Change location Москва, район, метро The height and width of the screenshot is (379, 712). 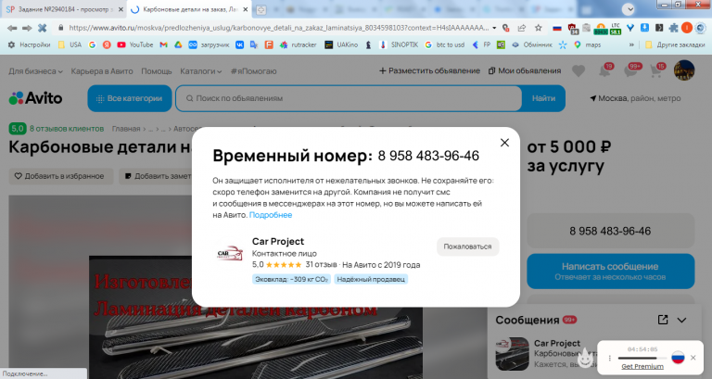(635, 98)
